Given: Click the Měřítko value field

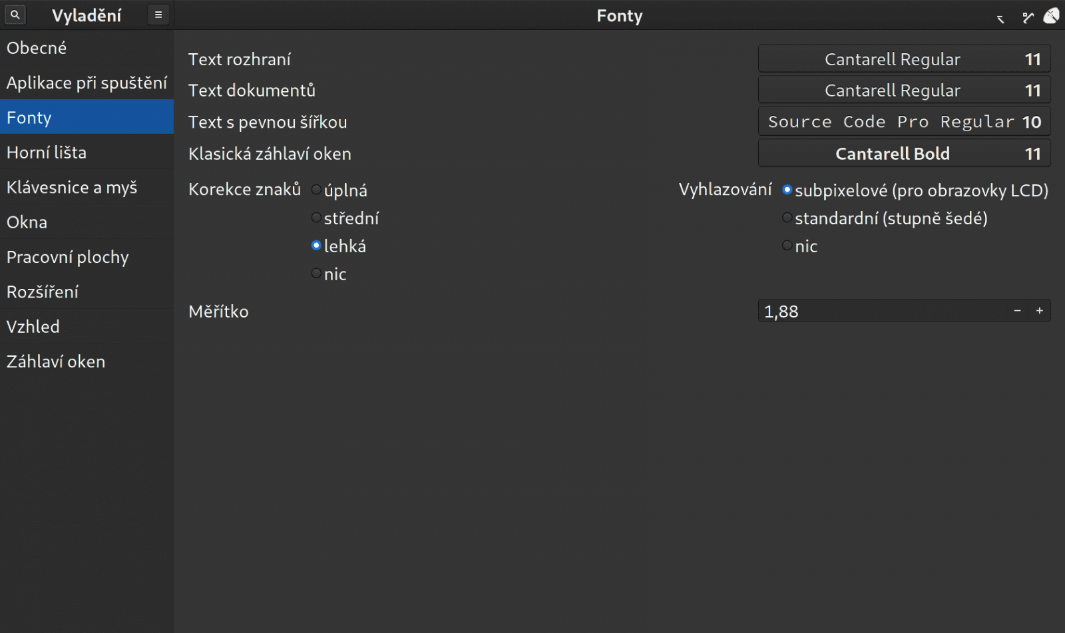Looking at the screenshot, I should (879, 311).
